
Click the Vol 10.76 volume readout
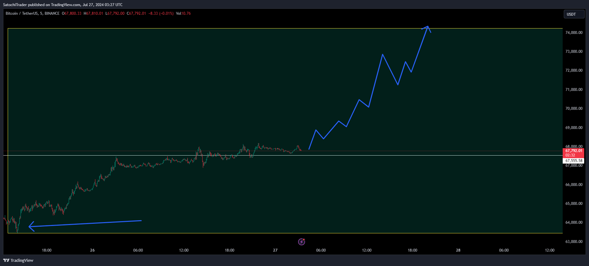pyautogui.click(x=183, y=13)
